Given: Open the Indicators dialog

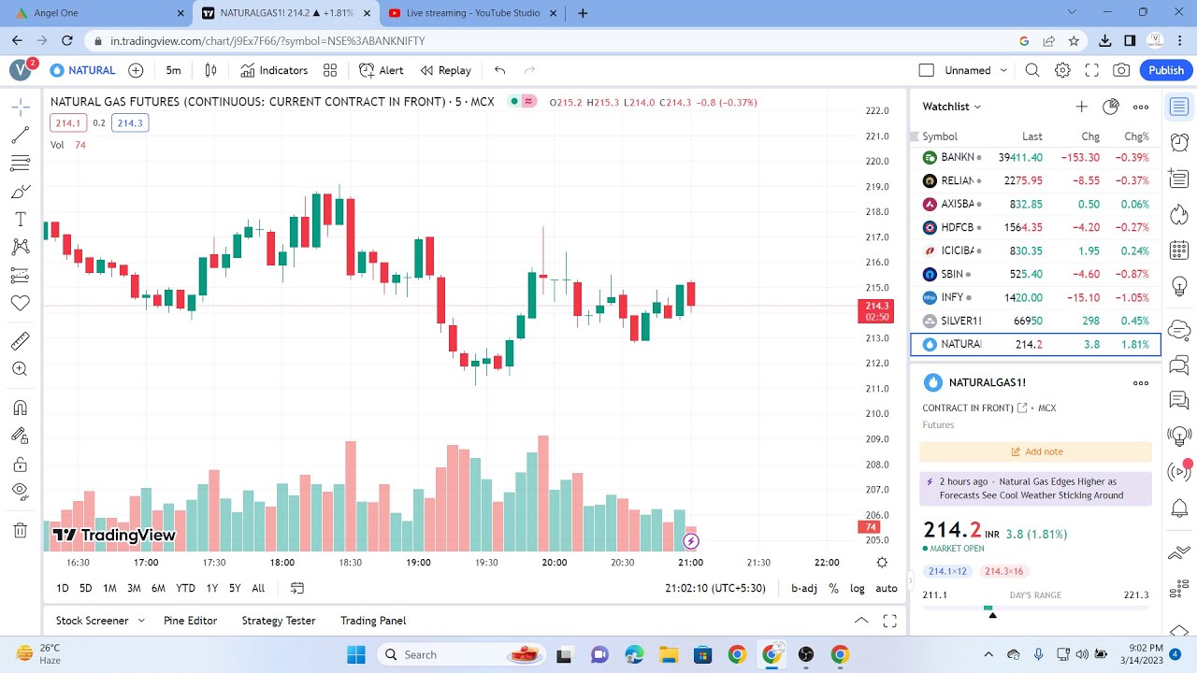Looking at the screenshot, I should [274, 70].
